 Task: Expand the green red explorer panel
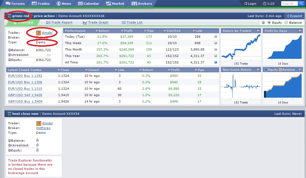tap(294, 16)
